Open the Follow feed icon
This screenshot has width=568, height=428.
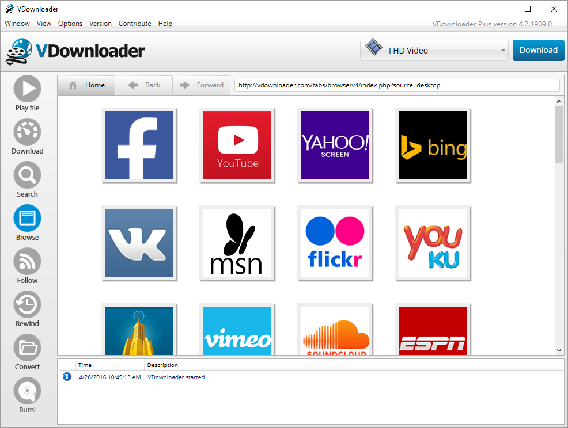point(27,261)
